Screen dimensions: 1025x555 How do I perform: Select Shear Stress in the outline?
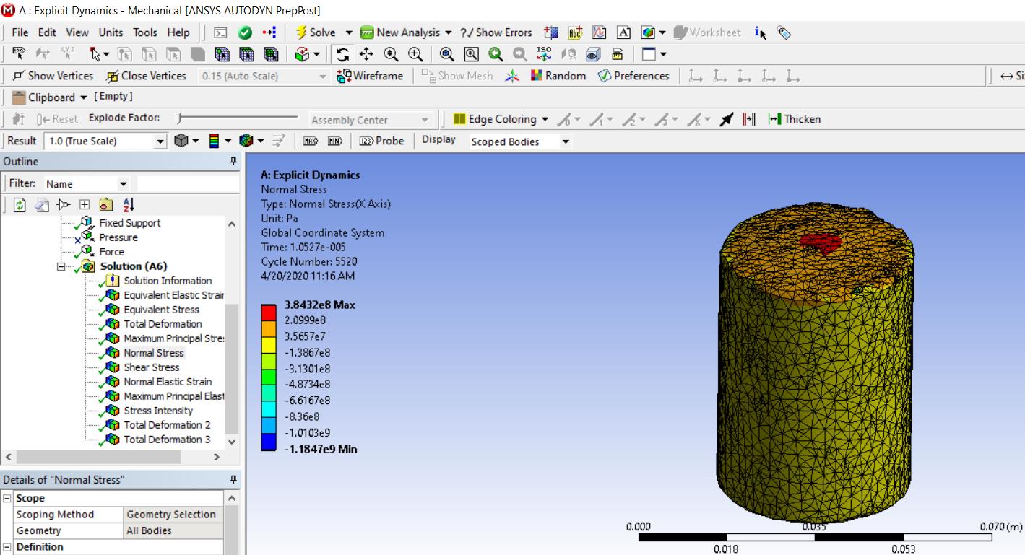151,367
